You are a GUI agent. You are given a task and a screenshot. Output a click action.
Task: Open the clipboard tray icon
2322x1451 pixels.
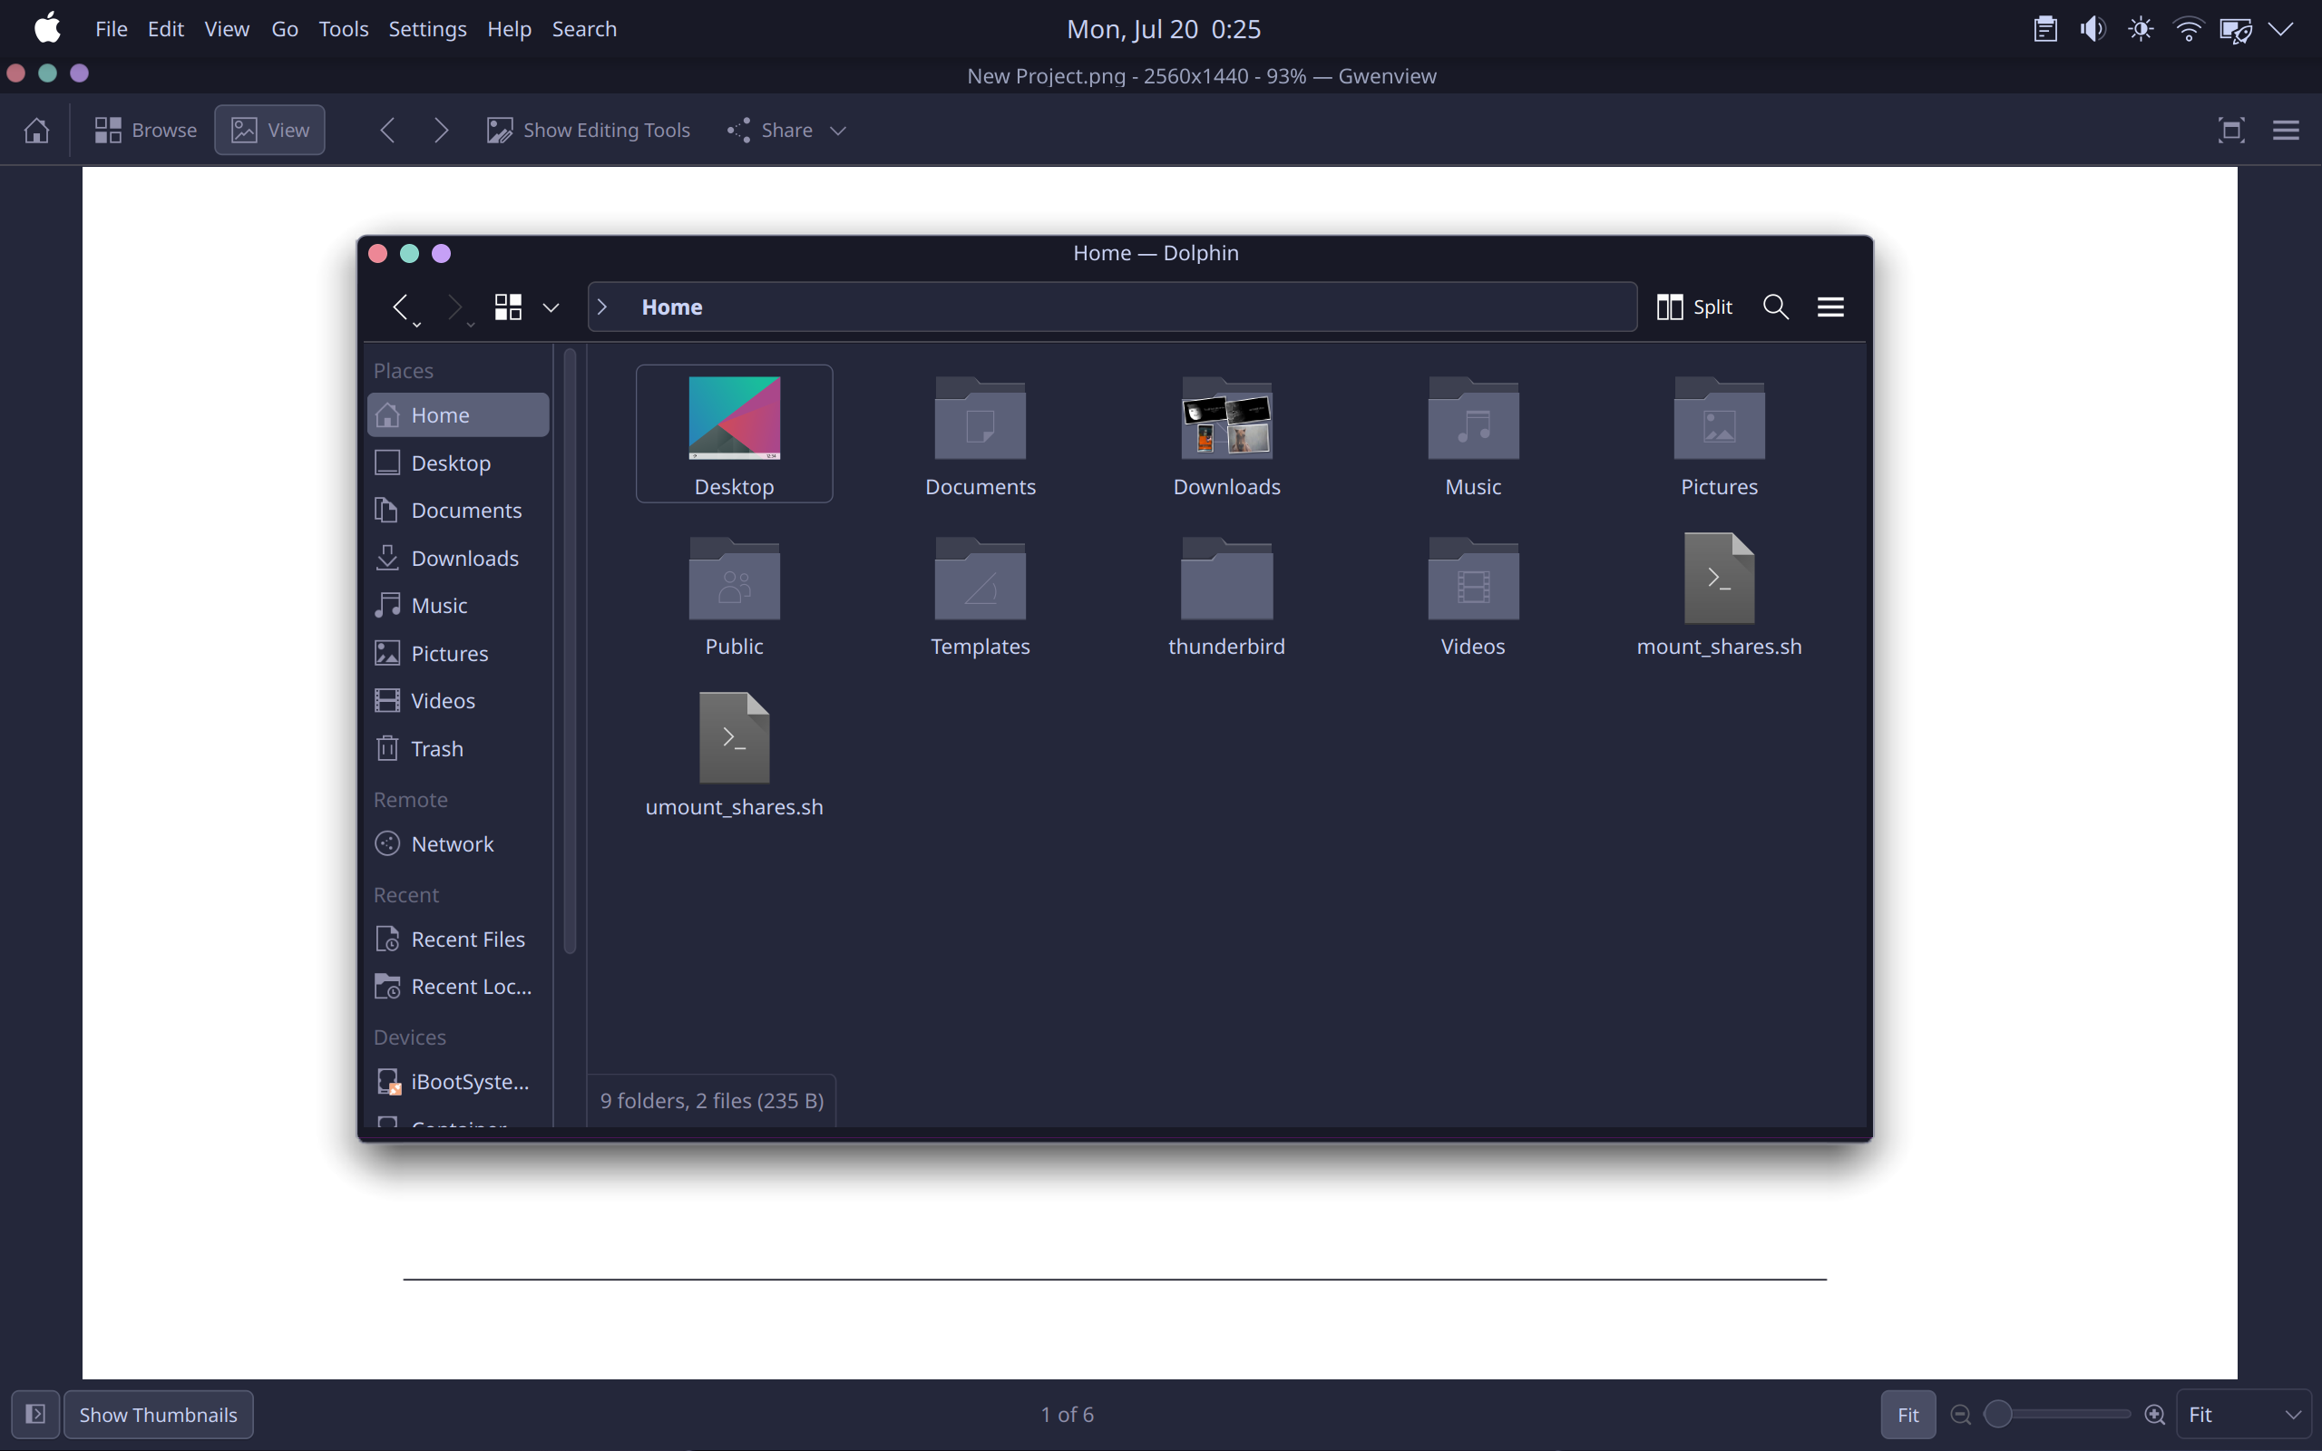(2044, 29)
